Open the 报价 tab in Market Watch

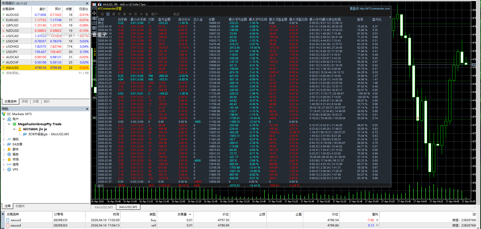(x=47, y=102)
